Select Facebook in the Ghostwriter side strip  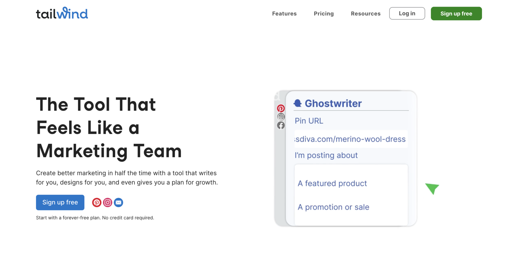click(x=281, y=125)
